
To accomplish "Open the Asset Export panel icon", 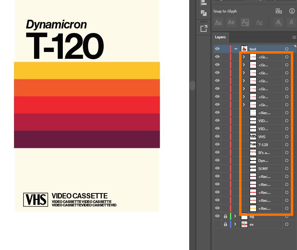I will coord(204,29).
